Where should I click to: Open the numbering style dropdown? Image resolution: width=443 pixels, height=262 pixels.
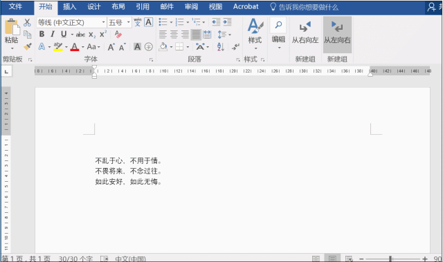tap(188, 22)
